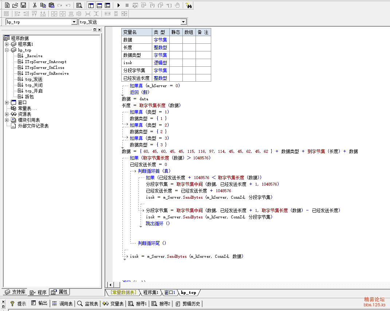
Task: Click the find magnifier icon in toolbar
Action: click(x=79, y=5)
